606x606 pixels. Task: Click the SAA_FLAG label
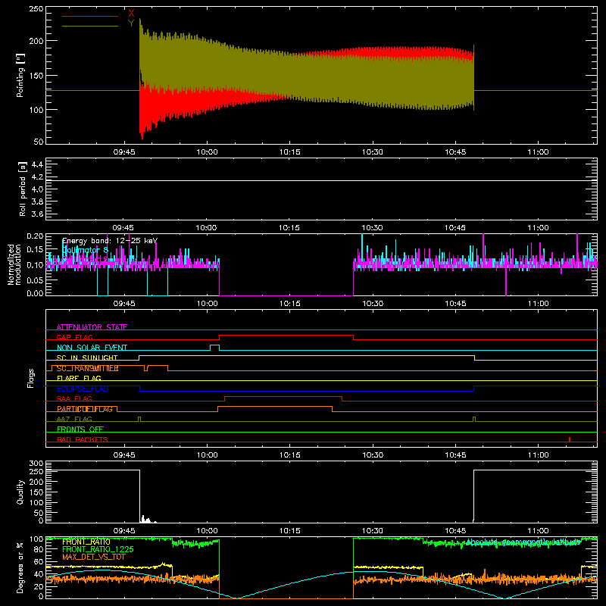pyautogui.click(x=74, y=398)
